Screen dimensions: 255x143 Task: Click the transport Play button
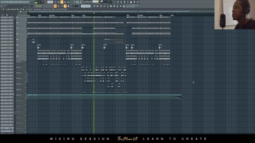pos(39,2)
